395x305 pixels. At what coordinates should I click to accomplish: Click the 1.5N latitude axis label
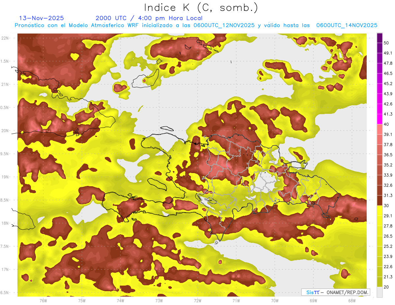tap(5, 61)
